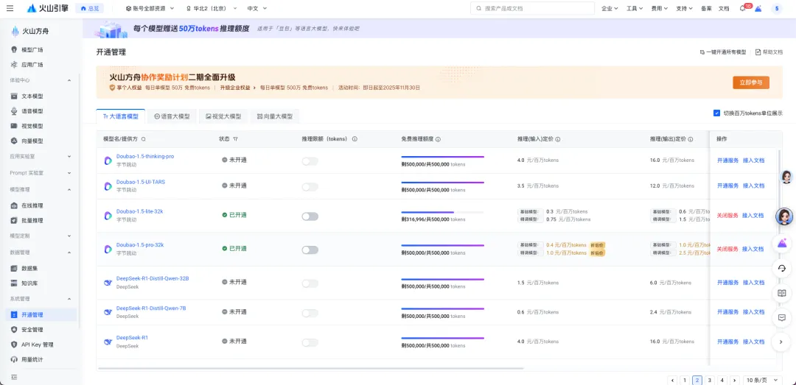The width and height of the screenshot is (796, 385).
Task: Open the notification bell icon
Action: tap(742, 9)
